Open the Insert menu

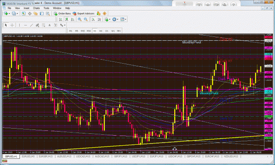point(26,8)
